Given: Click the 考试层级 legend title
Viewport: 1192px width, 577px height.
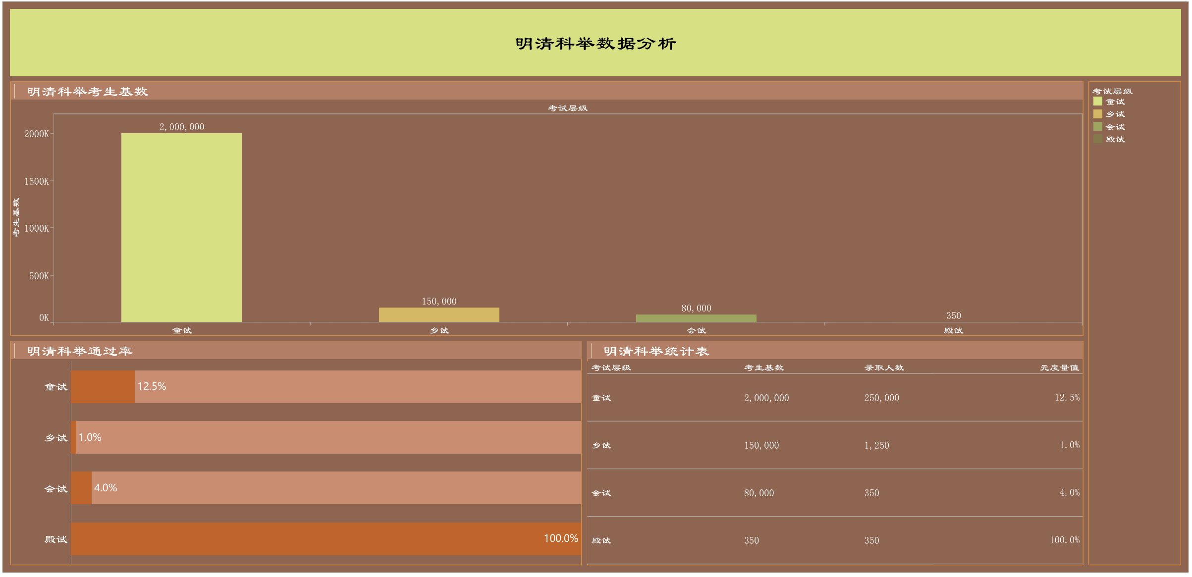Looking at the screenshot, I should [x=1112, y=91].
